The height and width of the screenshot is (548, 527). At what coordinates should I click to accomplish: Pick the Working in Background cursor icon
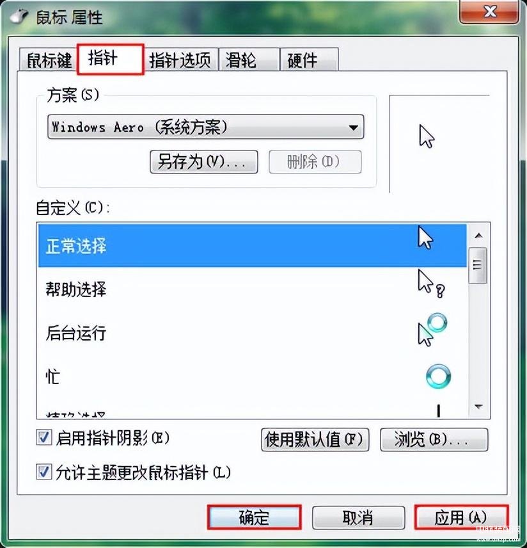[x=432, y=330]
